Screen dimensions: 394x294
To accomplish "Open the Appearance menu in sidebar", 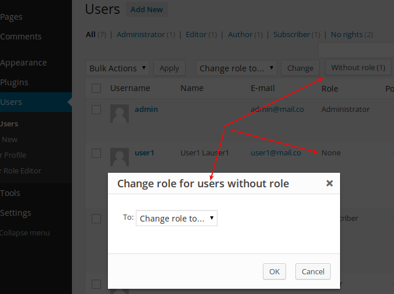I will coord(23,63).
